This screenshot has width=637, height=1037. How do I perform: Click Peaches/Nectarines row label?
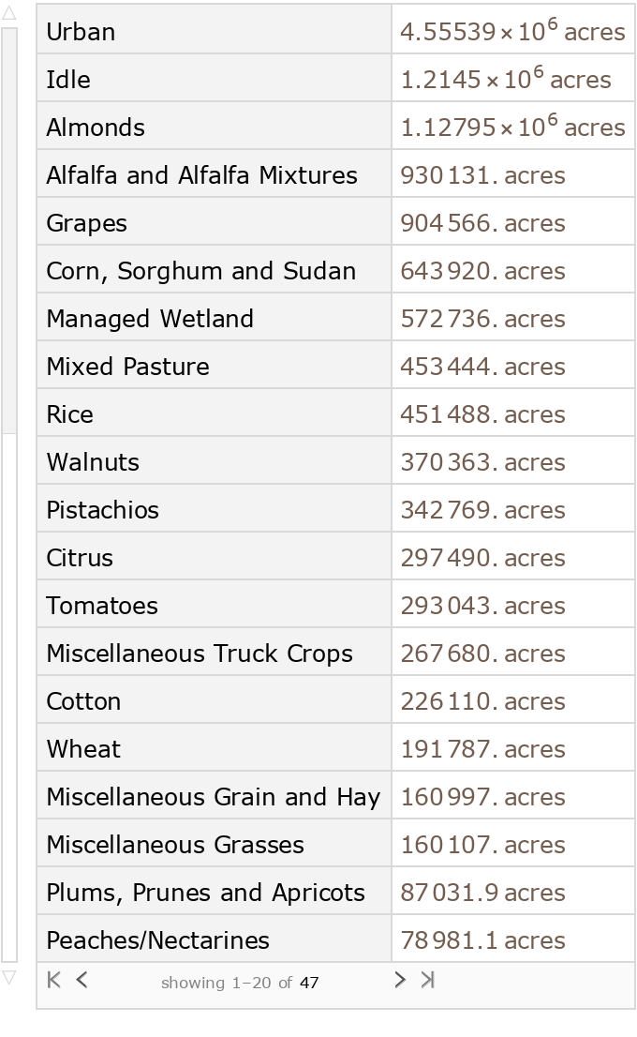coord(157,940)
